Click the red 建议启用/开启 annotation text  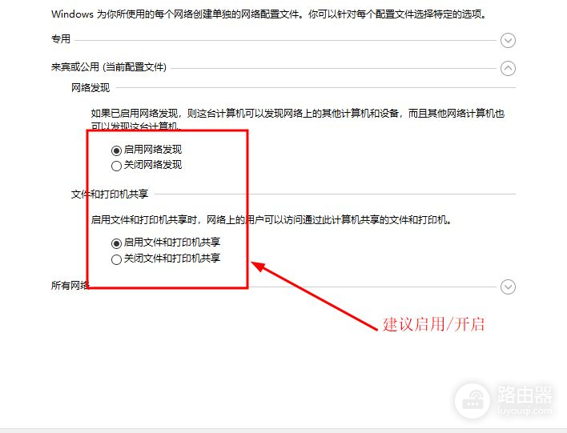click(433, 324)
